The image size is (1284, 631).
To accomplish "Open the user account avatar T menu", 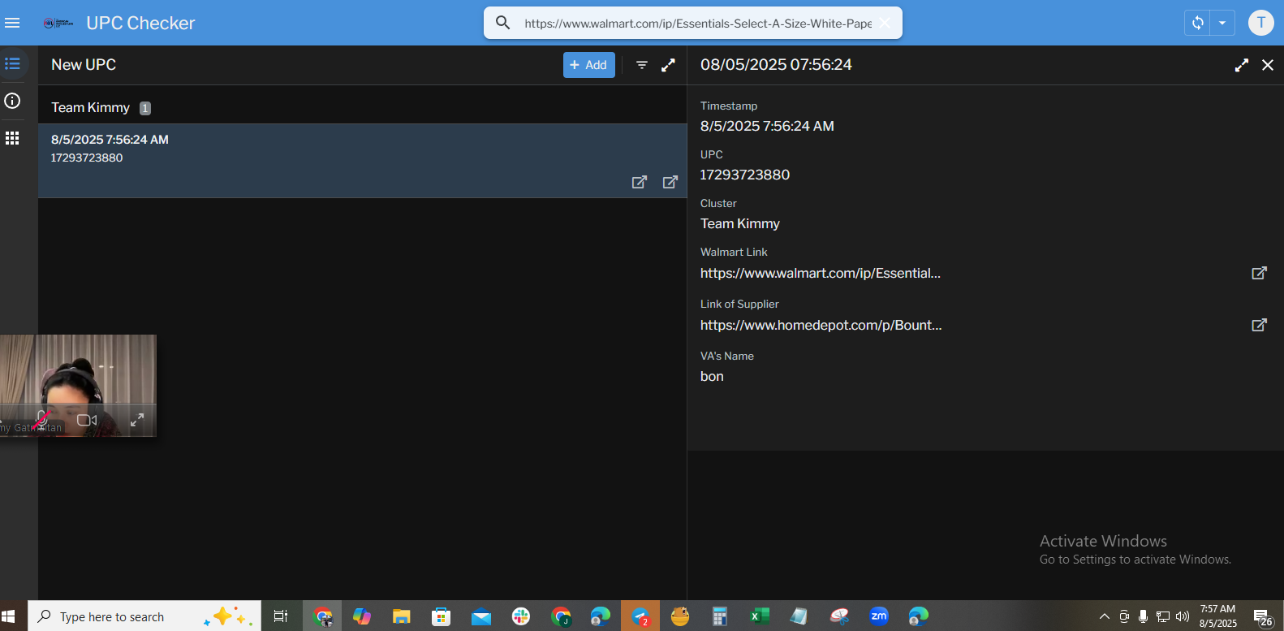I will [x=1260, y=23].
